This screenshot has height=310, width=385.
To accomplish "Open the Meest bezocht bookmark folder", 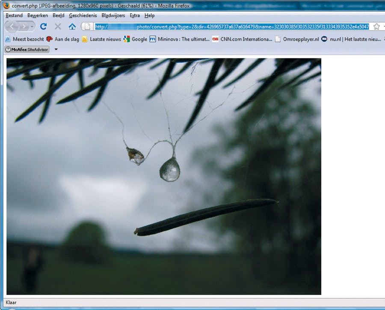I will point(24,39).
